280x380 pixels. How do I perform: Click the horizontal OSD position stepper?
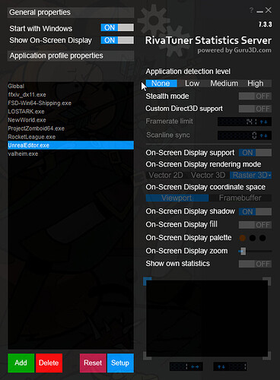186,366
